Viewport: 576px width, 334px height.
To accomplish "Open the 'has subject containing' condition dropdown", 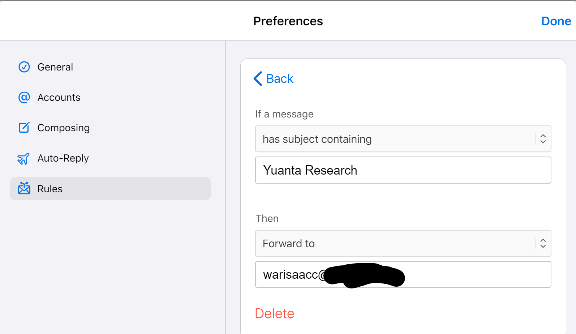I will point(394,139).
